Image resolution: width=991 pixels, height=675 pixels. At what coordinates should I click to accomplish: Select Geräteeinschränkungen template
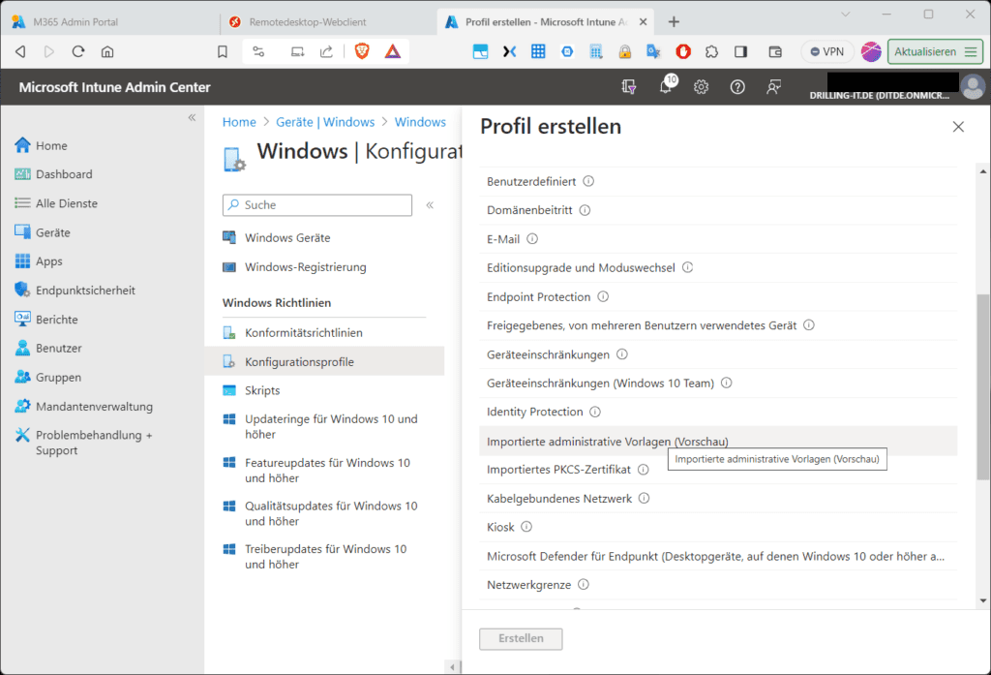tap(718, 354)
